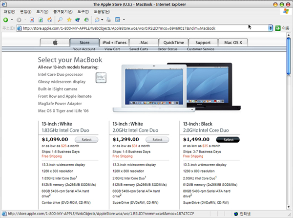Switch to the QuickTime tab
This screenshot has height=218, width=293.
tap(173, 43)
